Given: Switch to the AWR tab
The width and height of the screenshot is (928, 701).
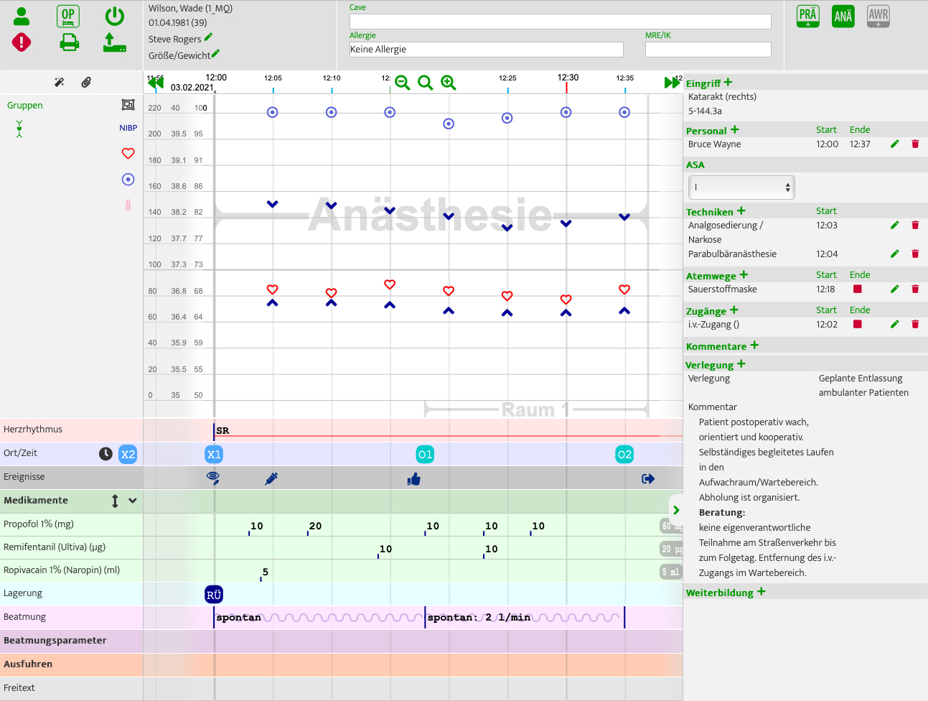Looking at the screenshot, I should (x=878, y=17).
